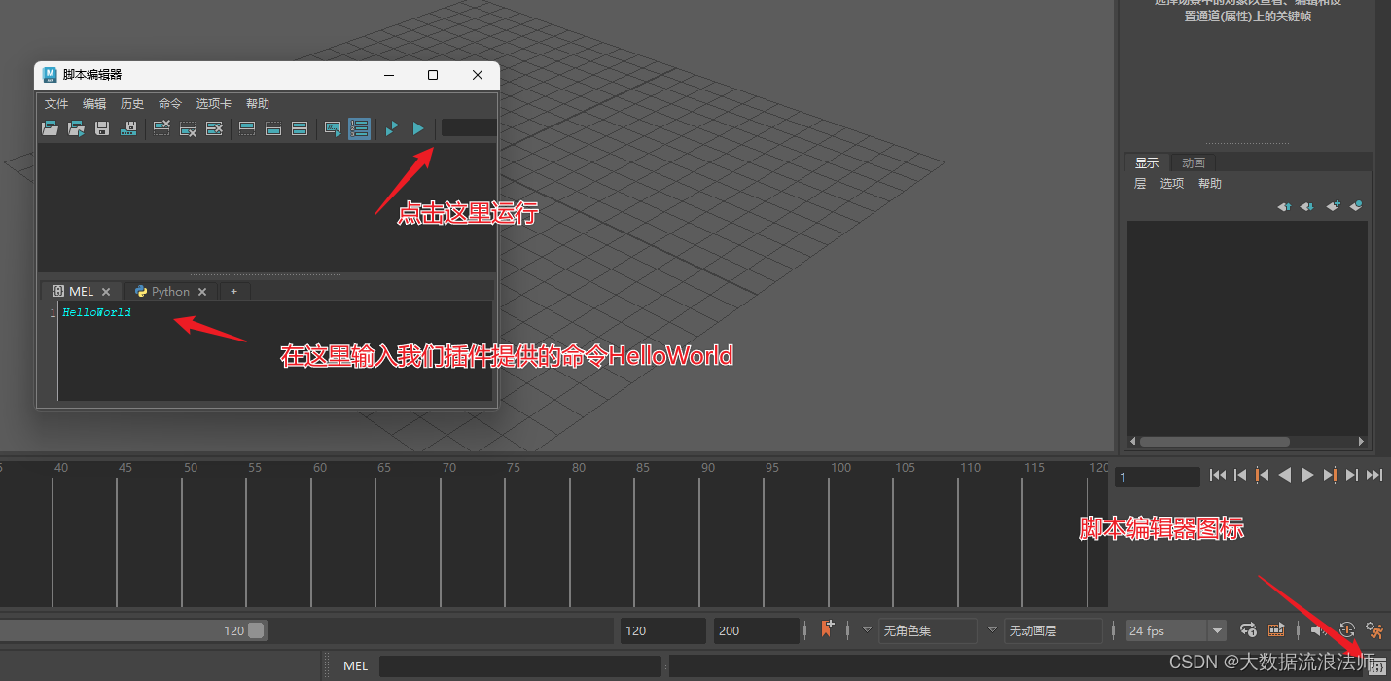
Task: Click move layer down icon
Action: coord(1307,206)
